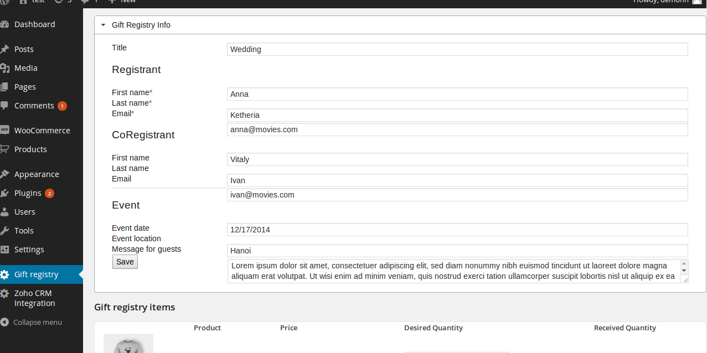Click the Event date field
This screenshot has width=707, height=353.
coord(457,230)
